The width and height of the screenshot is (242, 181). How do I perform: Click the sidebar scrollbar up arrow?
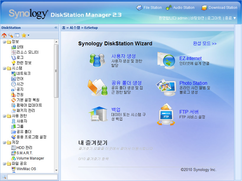pos(56,42)
